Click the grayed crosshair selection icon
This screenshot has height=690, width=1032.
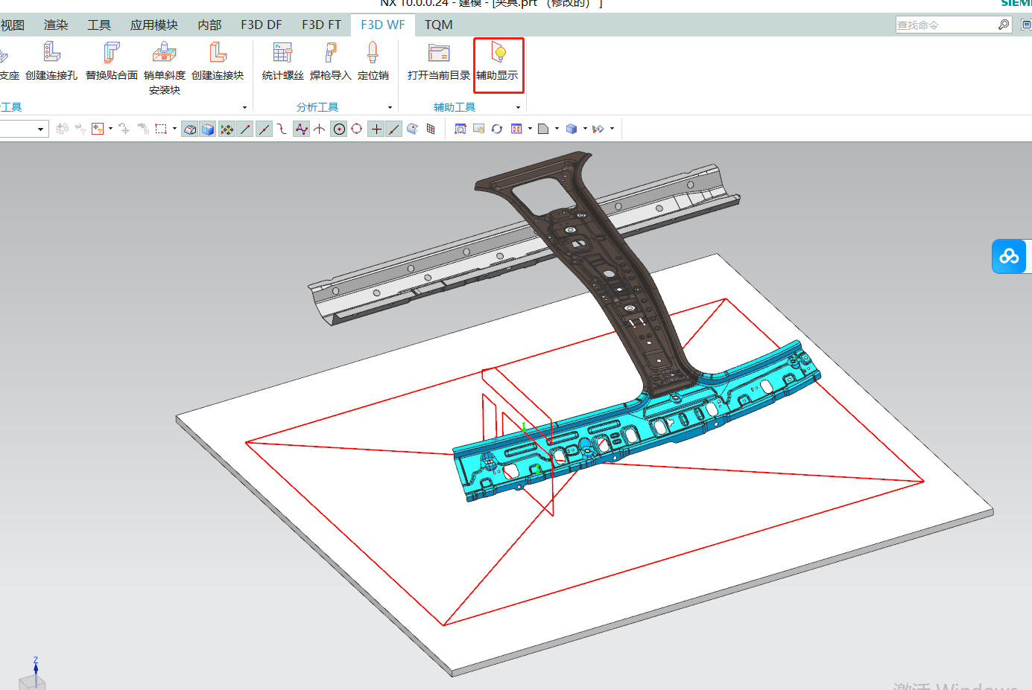pyautogui.click(x=124, y=129)
